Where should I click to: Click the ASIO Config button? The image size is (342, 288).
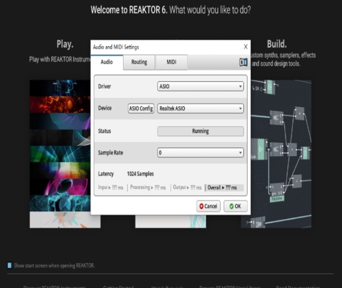pos(141,109)
